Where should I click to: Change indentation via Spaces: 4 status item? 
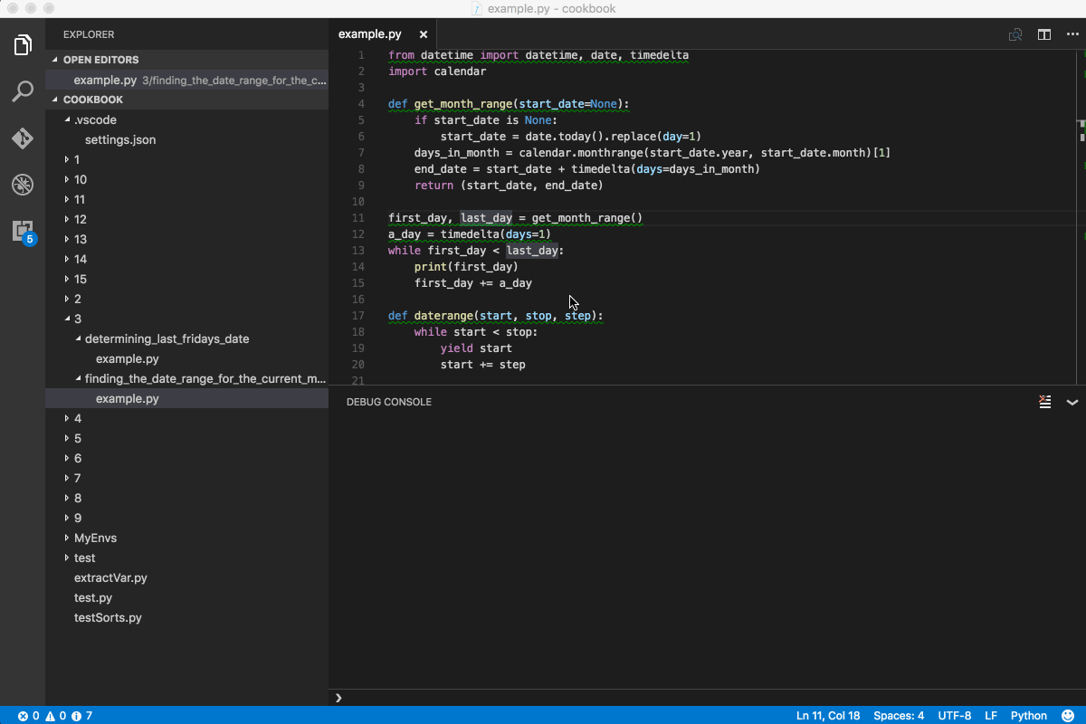[898, 715]
